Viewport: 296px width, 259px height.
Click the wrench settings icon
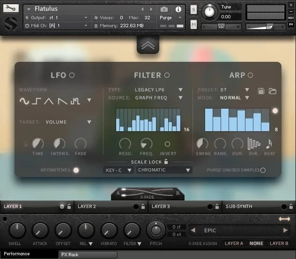coord(11,8)
